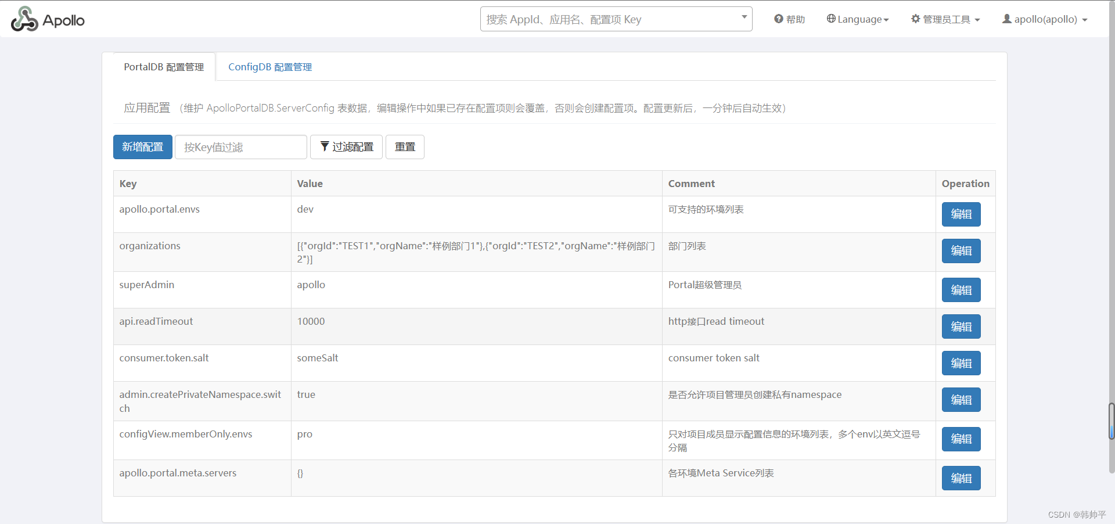Open the search AppId dropdown arrow
The width and height of the screenshot is (1115, 524).
[743, 17]
